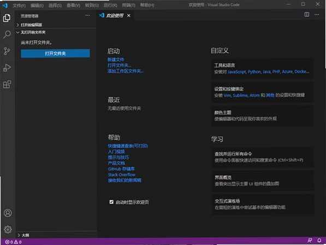Open the Run and Debug view
The width and height of the screenshot is (326, 245).
coord(7,68)
